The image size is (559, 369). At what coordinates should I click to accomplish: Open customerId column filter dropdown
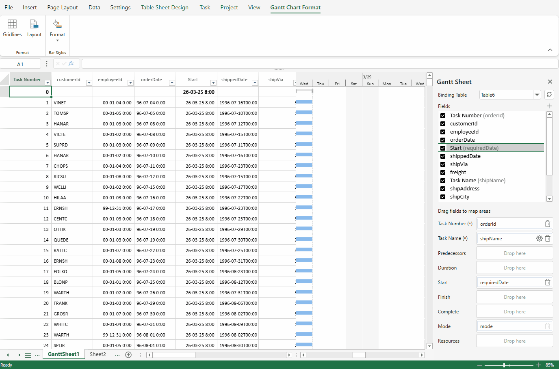point(89,83)
